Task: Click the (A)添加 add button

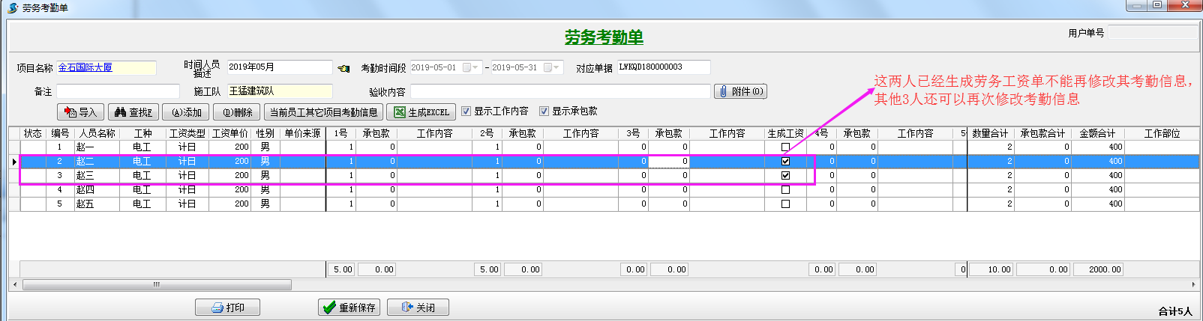Action: click(x=186, y=112)
